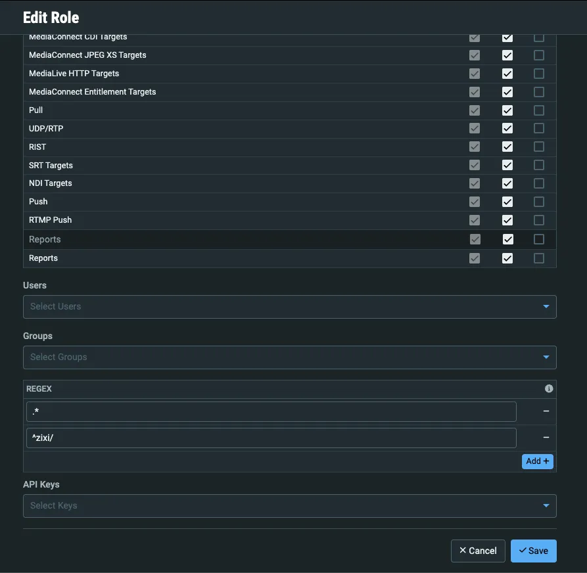Click the .* regex input field
The image size is (587, 573).
pos(271,411)
